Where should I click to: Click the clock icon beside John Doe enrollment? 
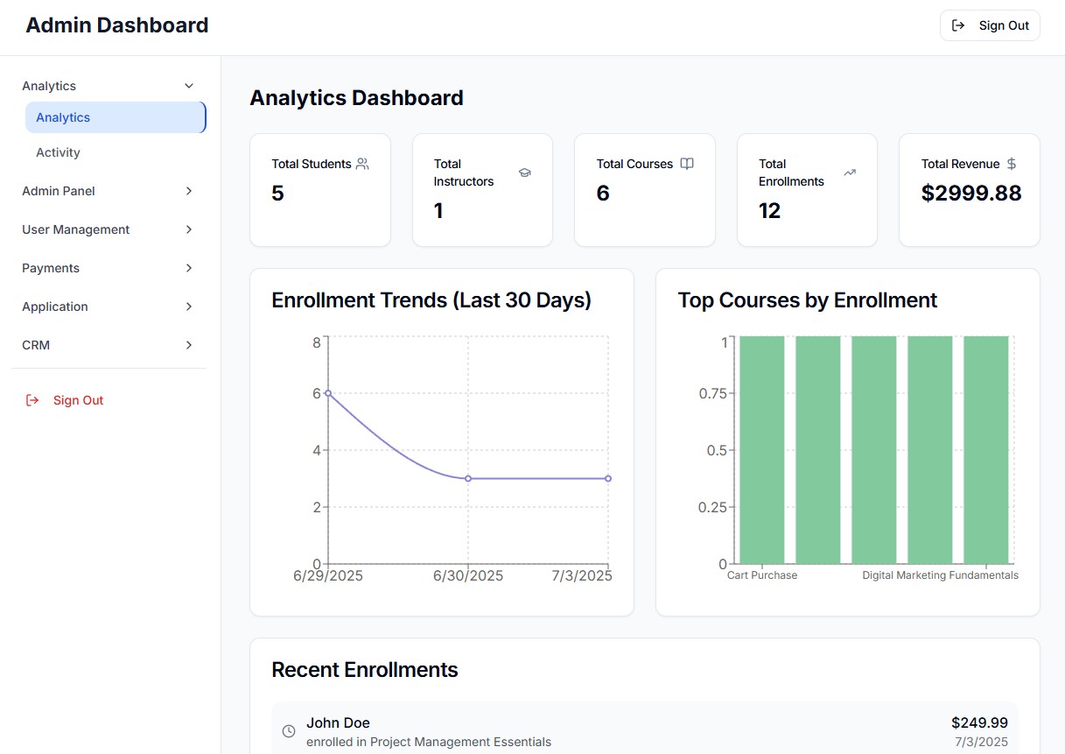point(289,731)
